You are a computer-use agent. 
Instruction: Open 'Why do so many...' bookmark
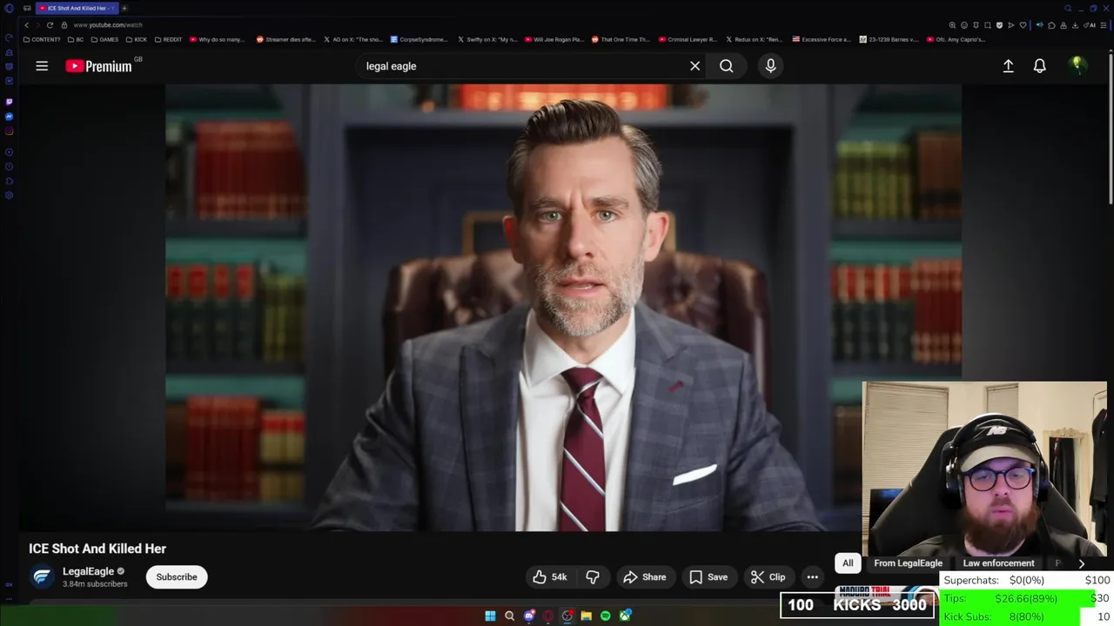click(x=217, y=39)
